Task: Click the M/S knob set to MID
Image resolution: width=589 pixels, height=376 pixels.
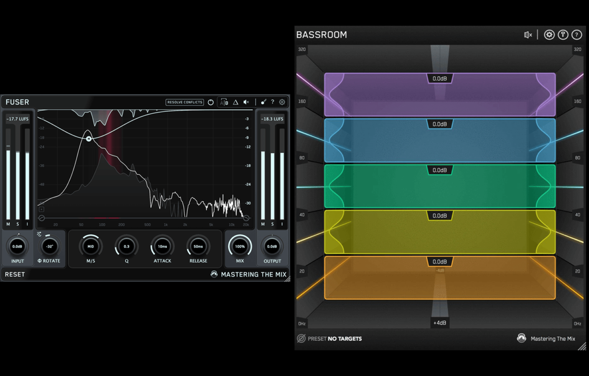Action: [91, 246]
